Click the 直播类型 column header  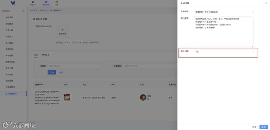pos(172,85)
